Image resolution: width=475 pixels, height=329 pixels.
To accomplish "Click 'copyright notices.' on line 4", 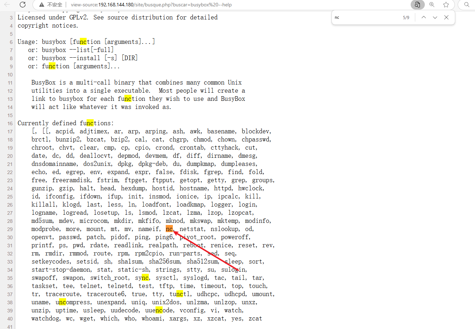I will (48, 25).
